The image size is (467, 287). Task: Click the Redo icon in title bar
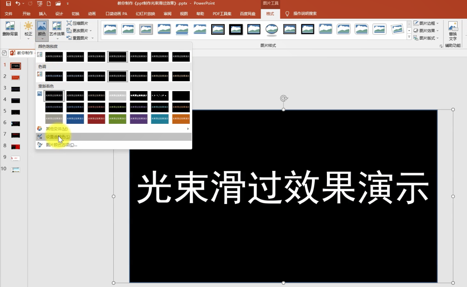[x=31, y=3]
